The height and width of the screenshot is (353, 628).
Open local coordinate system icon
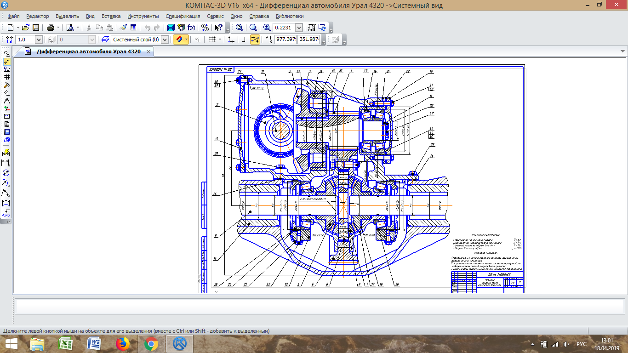[x=231, y=40]
